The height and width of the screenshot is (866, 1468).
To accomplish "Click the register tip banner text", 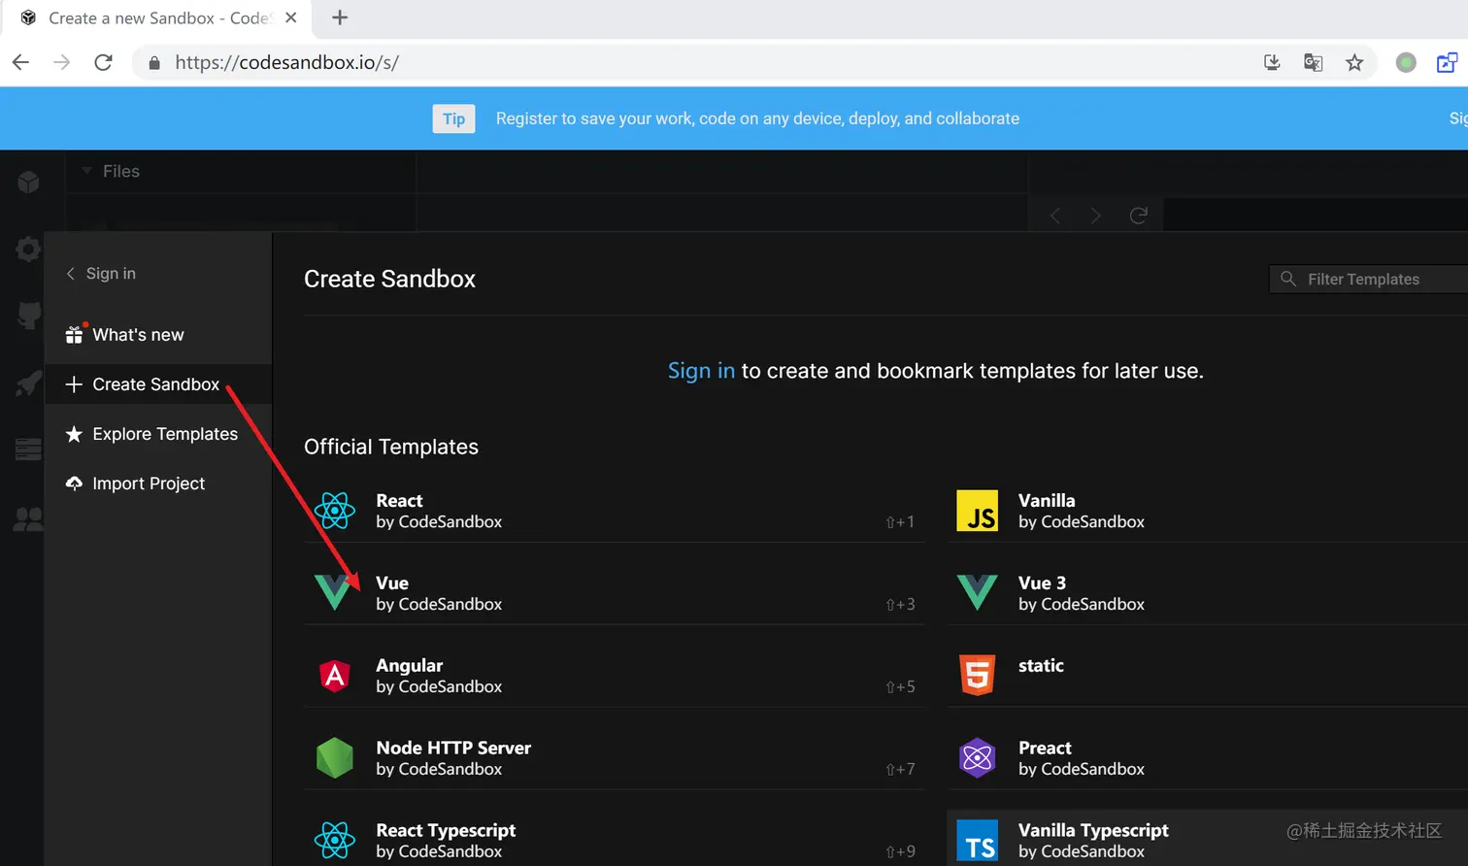I will pos(757,118).
